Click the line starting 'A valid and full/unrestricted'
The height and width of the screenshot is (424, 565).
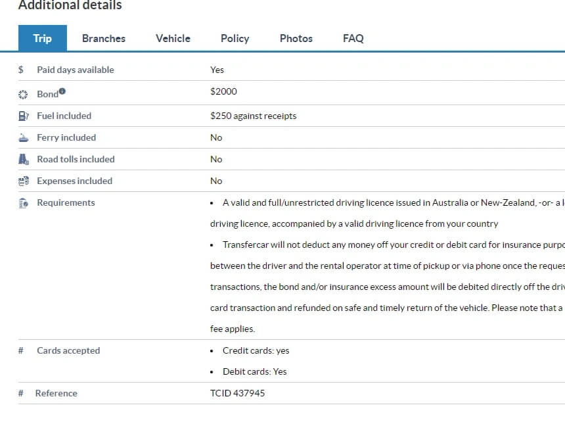pos(394,202)
